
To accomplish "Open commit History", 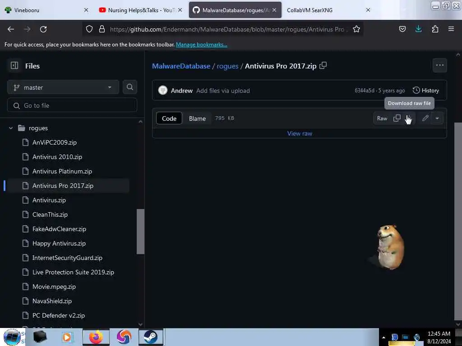I will 426,90.
